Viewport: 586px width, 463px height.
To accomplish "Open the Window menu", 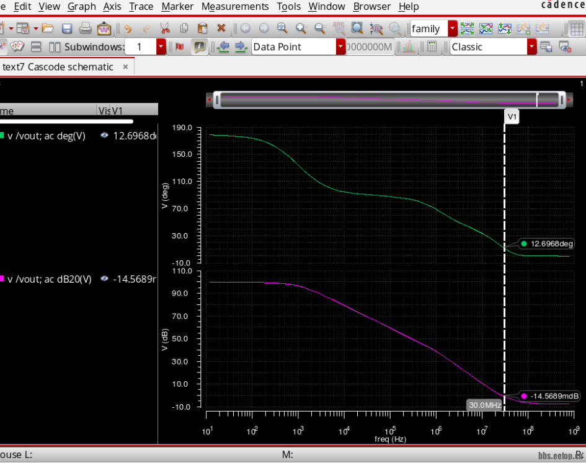I will point(326,6).
